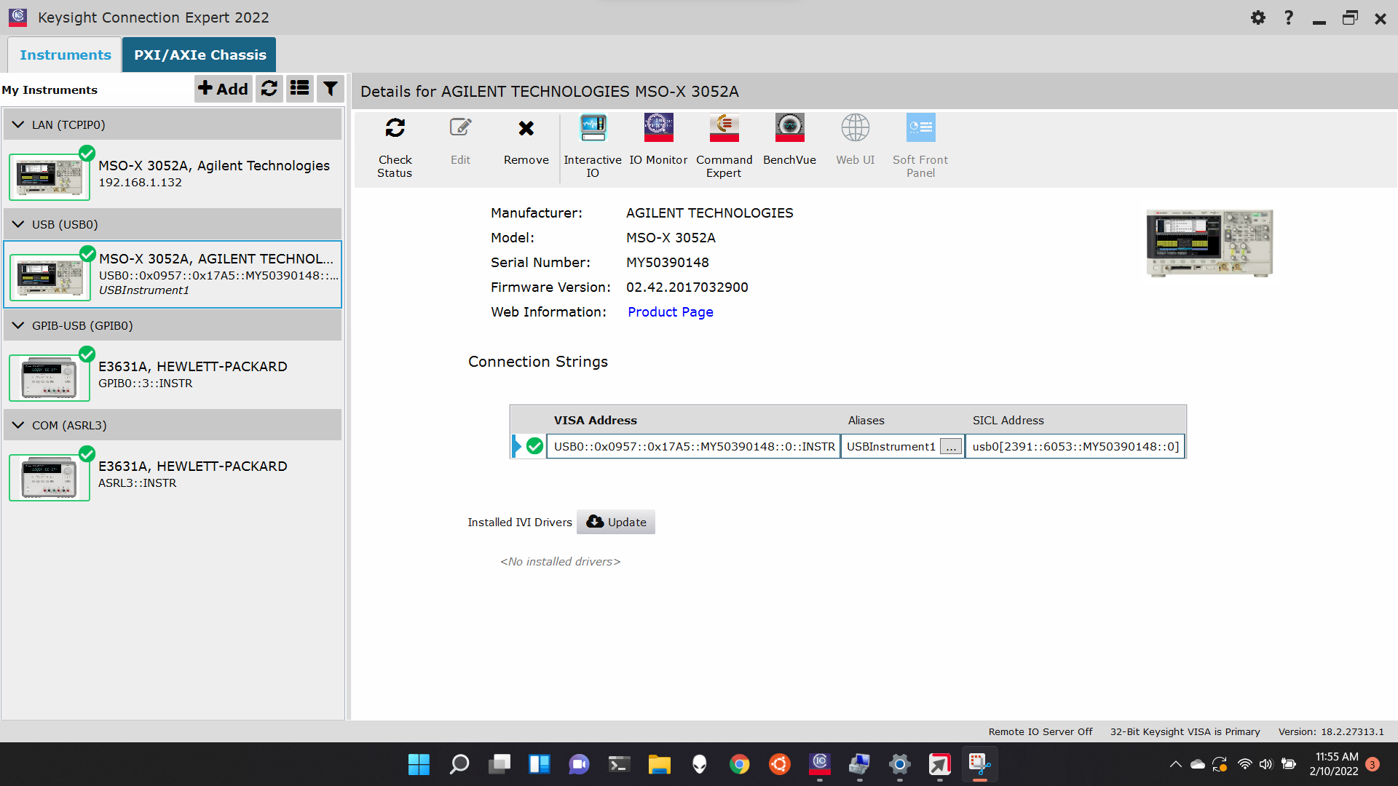This screenshot has height=786, width=1398.
Task: Click Remove instrument icon
Action: (526, 129)
